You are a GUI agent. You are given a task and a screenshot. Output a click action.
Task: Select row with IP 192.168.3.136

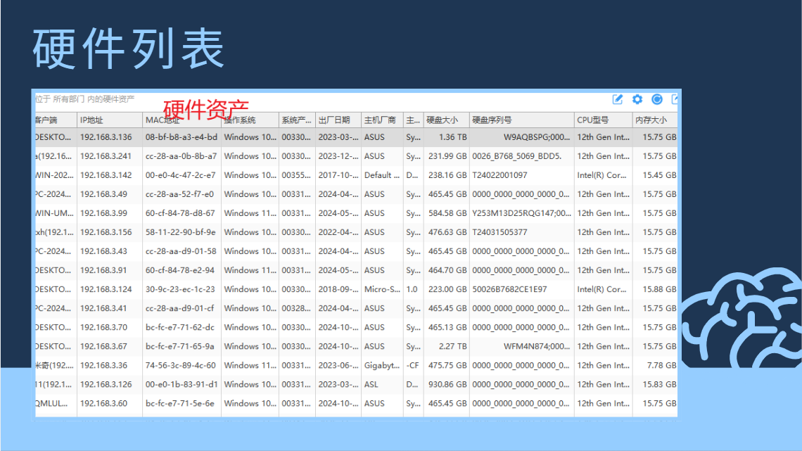click(356, 137)
